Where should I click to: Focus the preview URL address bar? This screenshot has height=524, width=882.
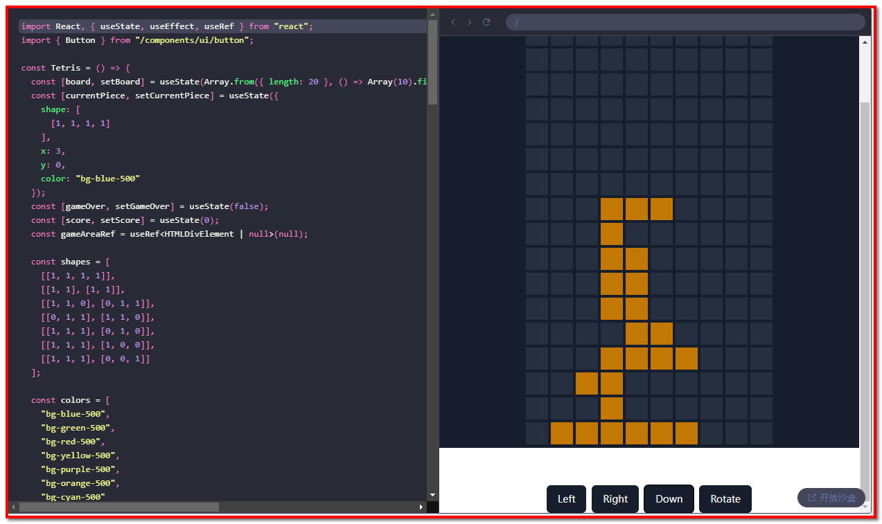pos(685,22)
